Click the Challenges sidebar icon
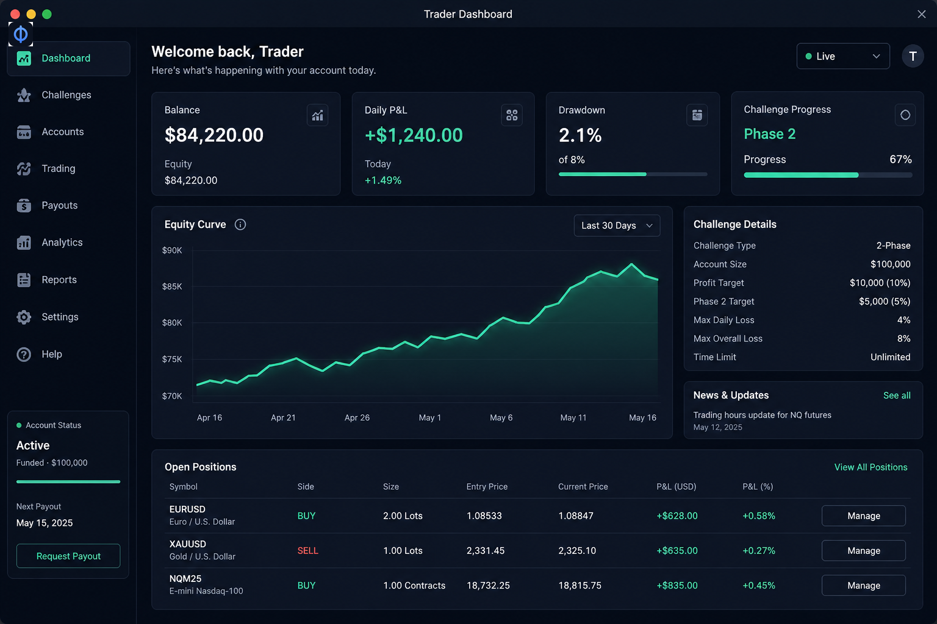 click(x=24, y=95)
